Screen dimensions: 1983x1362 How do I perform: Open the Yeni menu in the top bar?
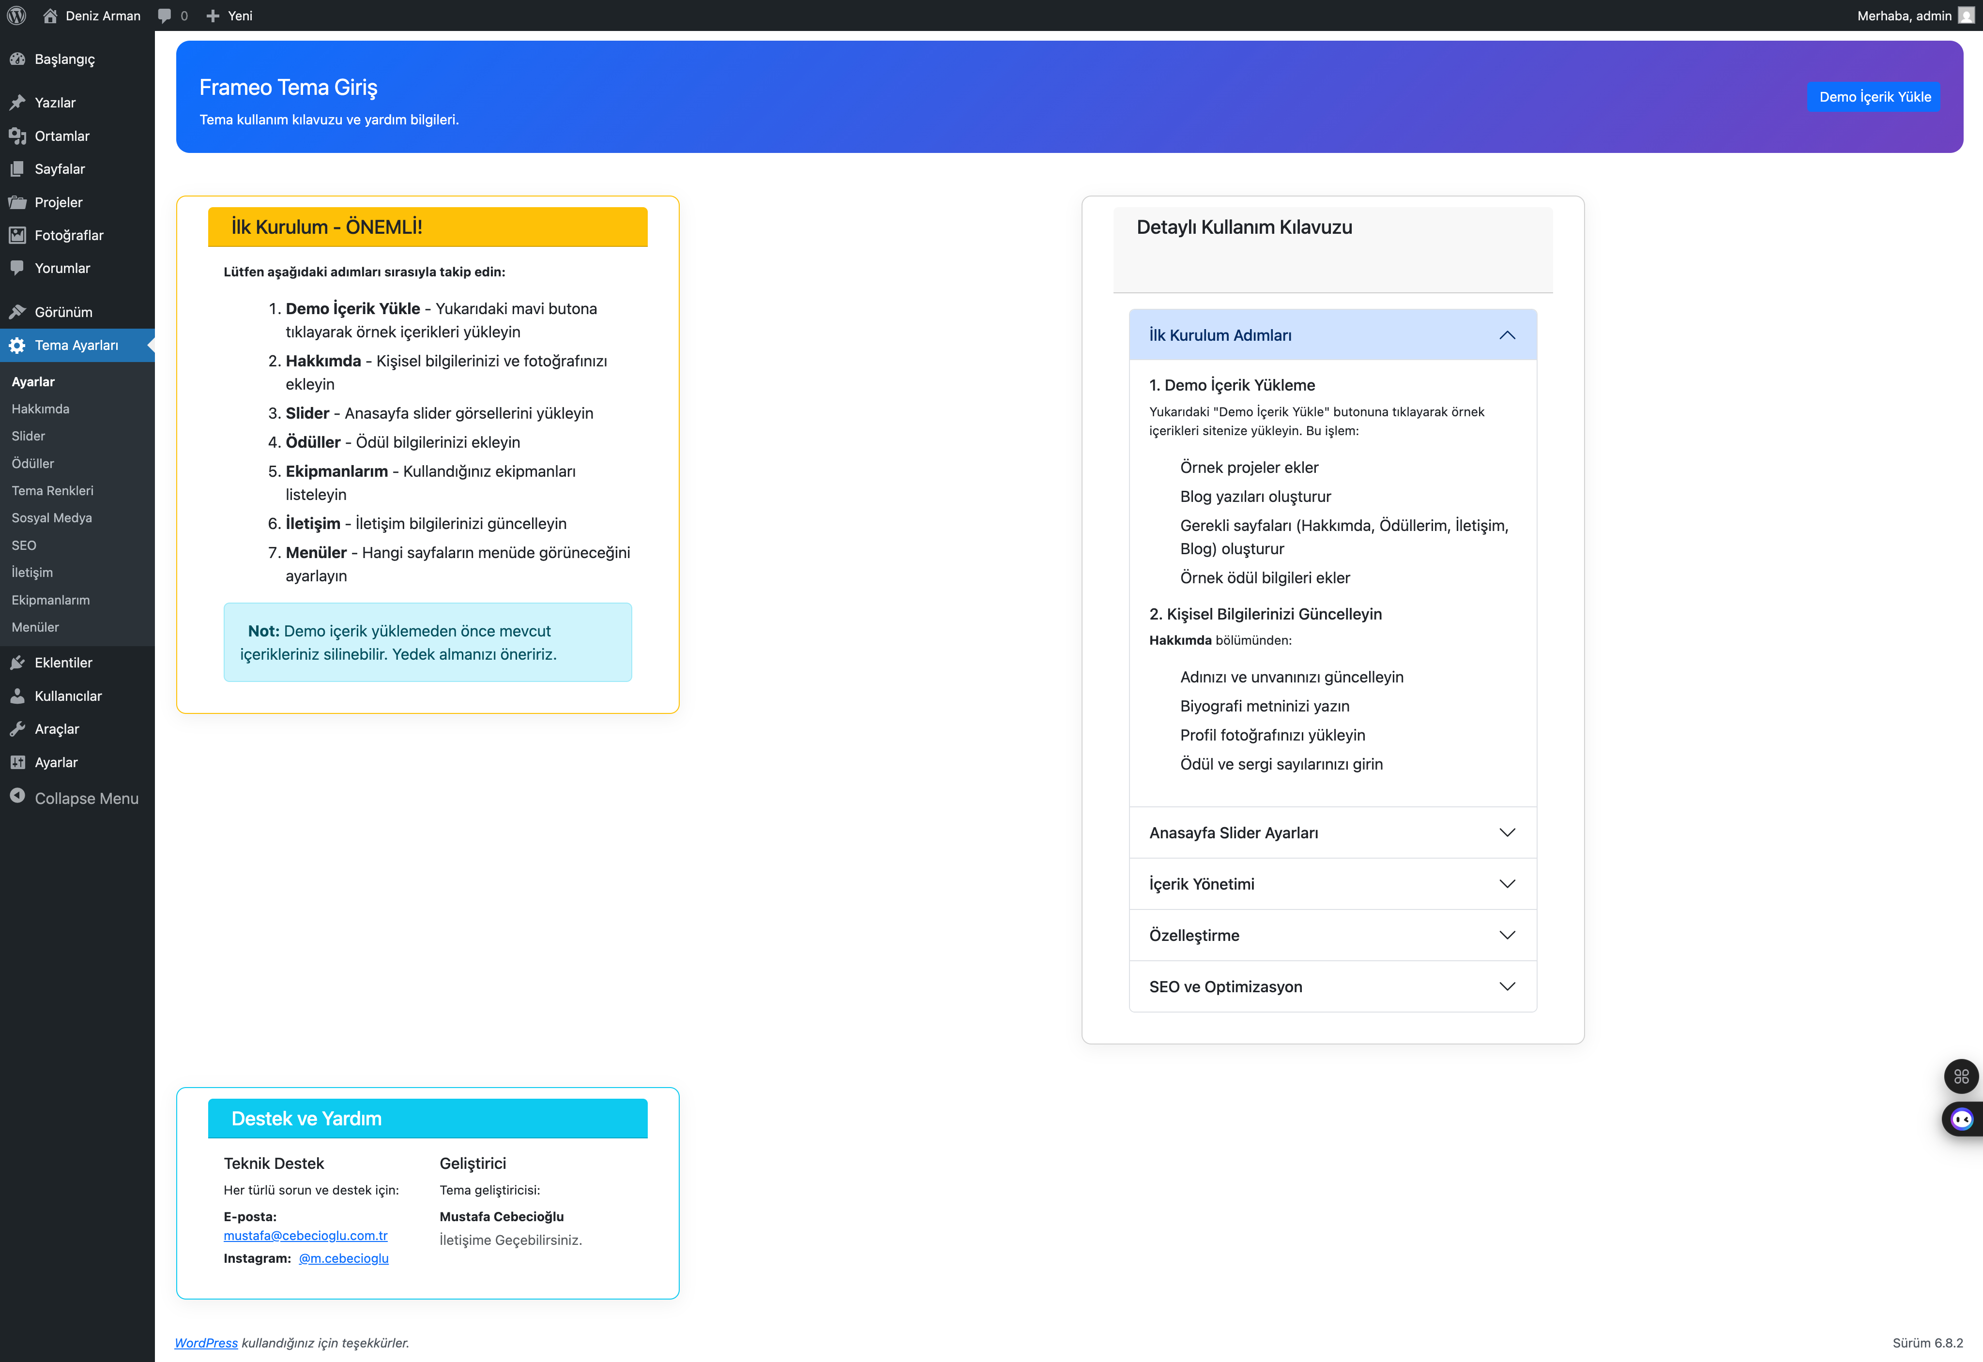point(229,15)
